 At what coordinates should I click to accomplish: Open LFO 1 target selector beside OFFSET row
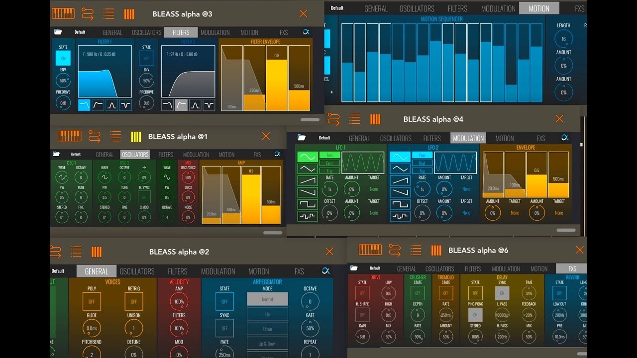click(374, 213)
